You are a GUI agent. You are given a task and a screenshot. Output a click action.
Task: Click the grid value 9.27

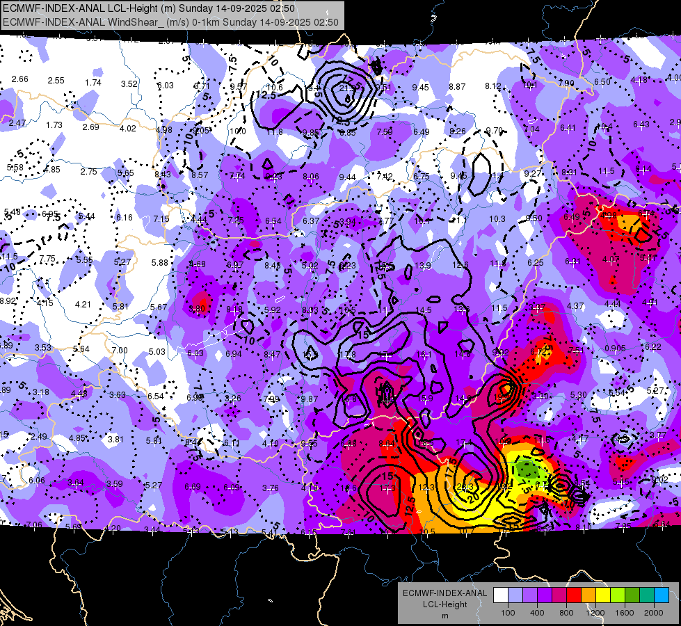point(532,174)
